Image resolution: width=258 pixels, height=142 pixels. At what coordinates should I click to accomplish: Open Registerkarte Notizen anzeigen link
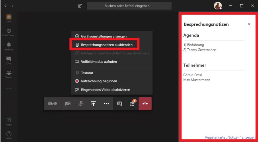tap(230, 137)
